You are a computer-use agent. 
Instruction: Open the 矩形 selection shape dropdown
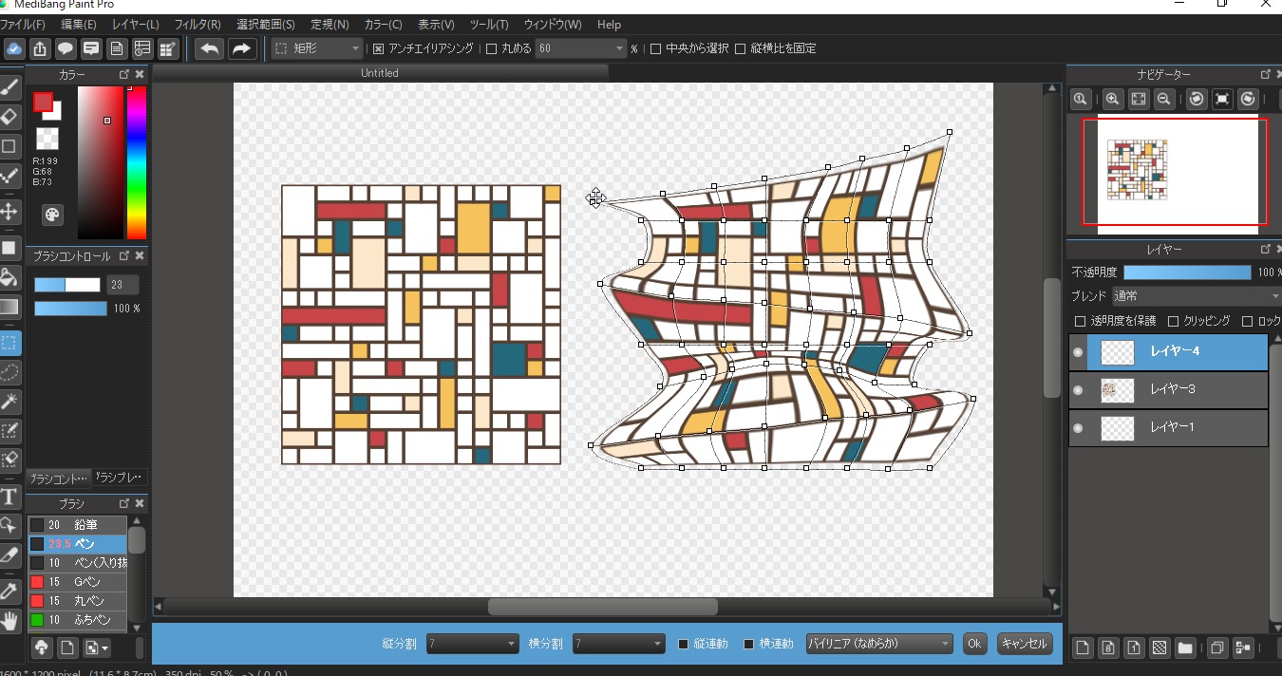tap(317, 48)
